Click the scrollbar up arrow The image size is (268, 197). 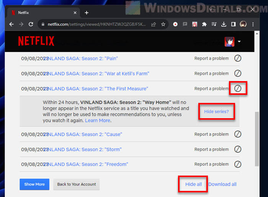click(257, 34)
